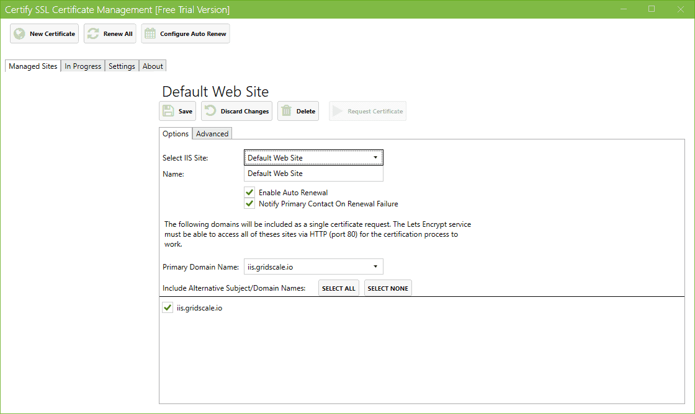This screenshot has width=695, height=414.
Task: Open the Advanced tab
Action: point(212,133)
